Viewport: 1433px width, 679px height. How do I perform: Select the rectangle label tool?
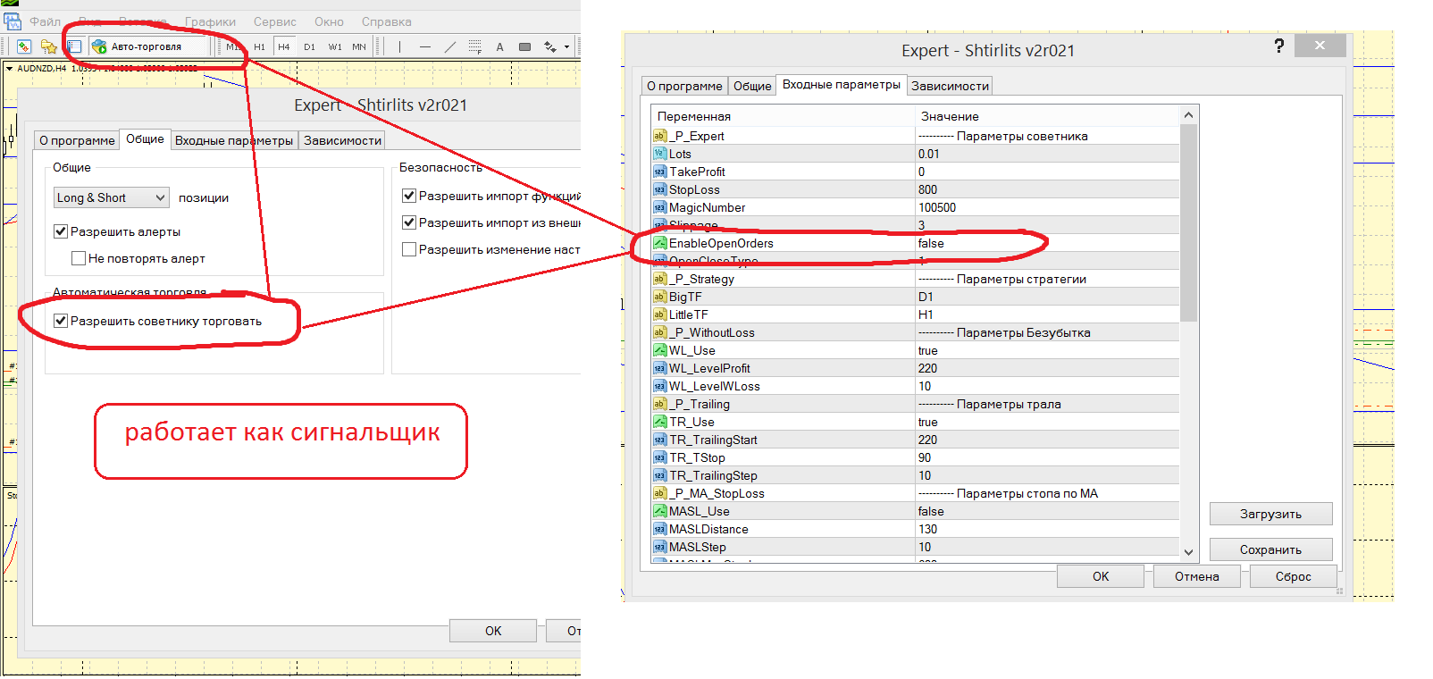tap(524, 46)
